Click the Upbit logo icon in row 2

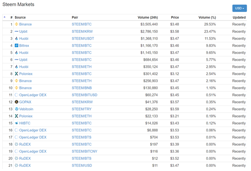pos(16,31)
